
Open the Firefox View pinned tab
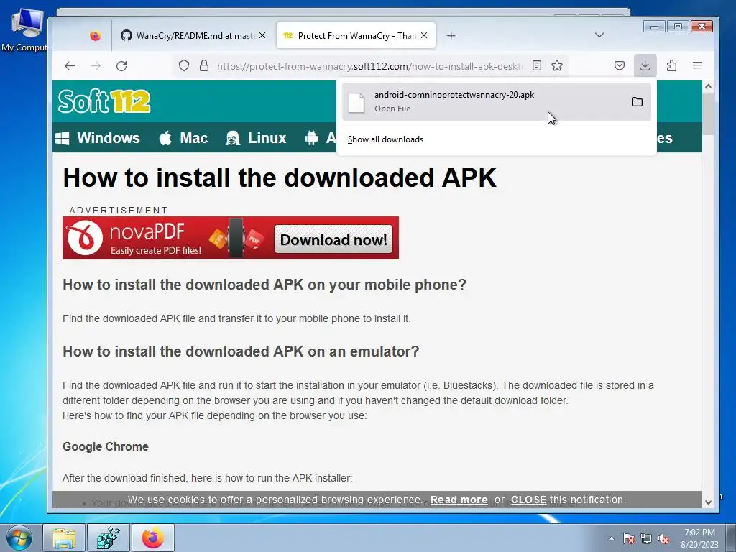(96, 36)
